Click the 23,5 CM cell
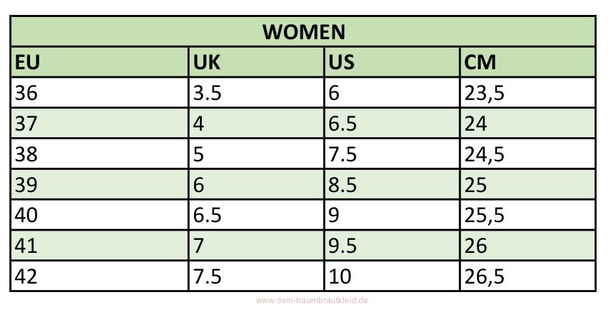 coord(527,93)
